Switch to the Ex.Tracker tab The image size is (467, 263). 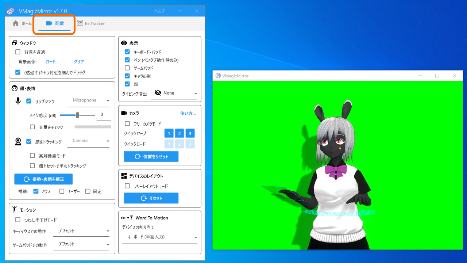click(91, 23)
